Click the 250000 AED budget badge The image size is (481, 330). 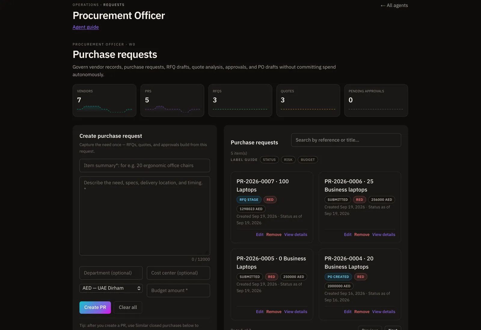point(293,277)
